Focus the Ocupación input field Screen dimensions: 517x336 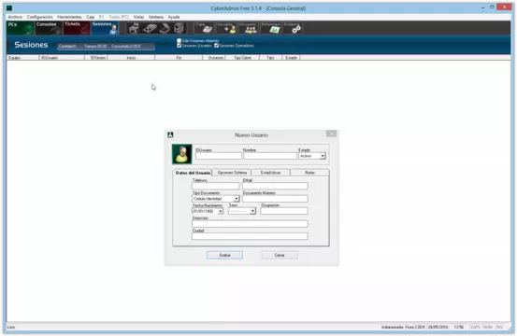284,211
